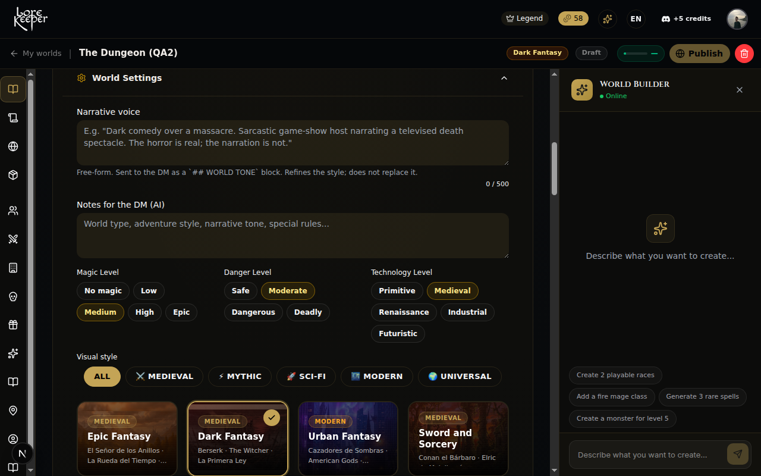The height and width of the screenshot is (476, 761).
Task: Select Primitive technology level
Action: tap(397, 291)
